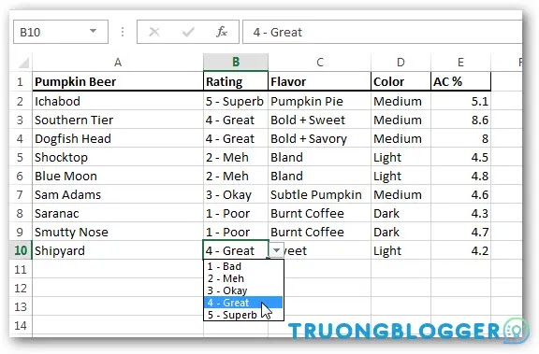Click the 'Dark' color cell for Saranac
Image resolution: width=539 pixels, height=354 pixels.
(401, 213)
